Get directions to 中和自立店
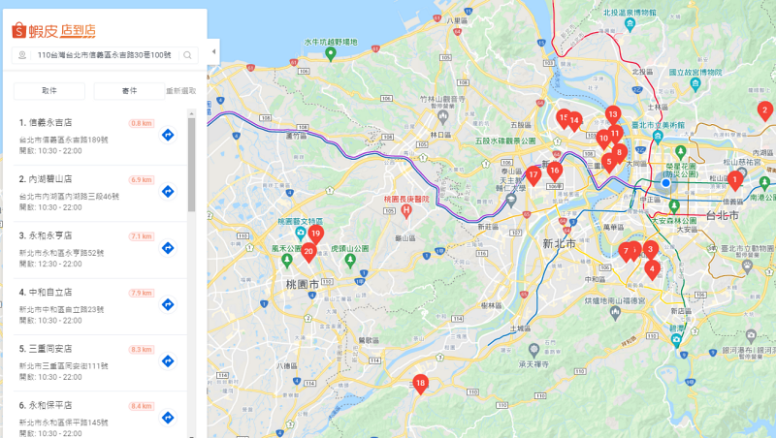The height and width of the screenshot is (438, 776). (x=168, y=304)
